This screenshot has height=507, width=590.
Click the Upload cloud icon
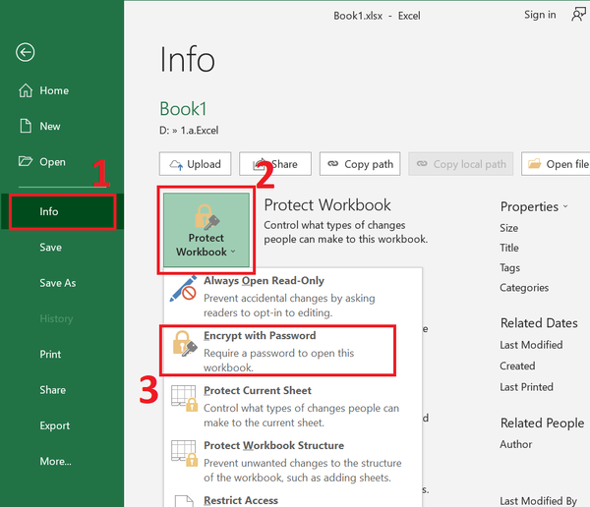(176, 164)
